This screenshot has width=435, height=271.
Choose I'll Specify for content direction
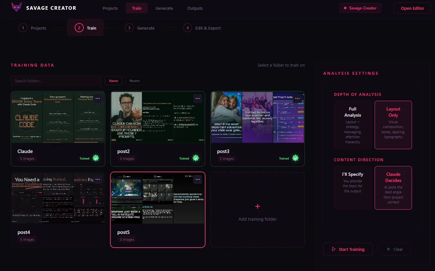(353, 187)
